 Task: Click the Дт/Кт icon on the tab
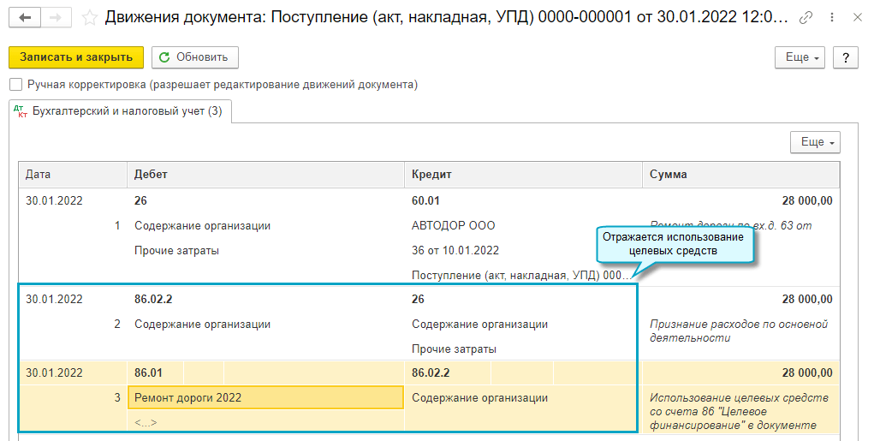click(x=22, y=111)
